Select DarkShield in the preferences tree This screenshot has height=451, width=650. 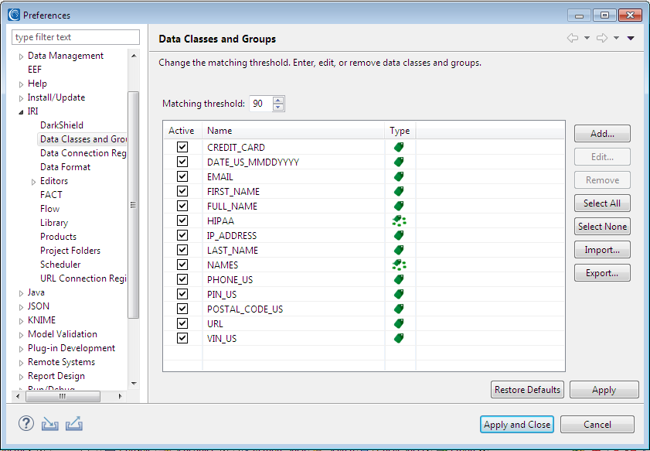(62, 125)
